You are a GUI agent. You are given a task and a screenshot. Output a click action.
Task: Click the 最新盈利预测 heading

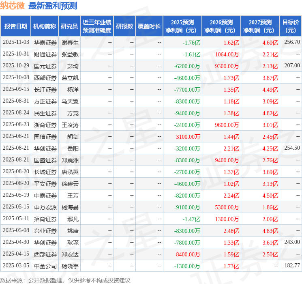point(53,6)
